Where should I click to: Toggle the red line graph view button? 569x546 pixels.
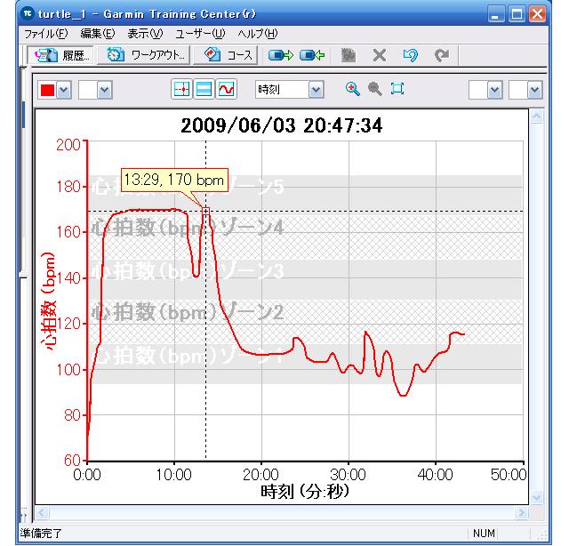click(227, 90)
